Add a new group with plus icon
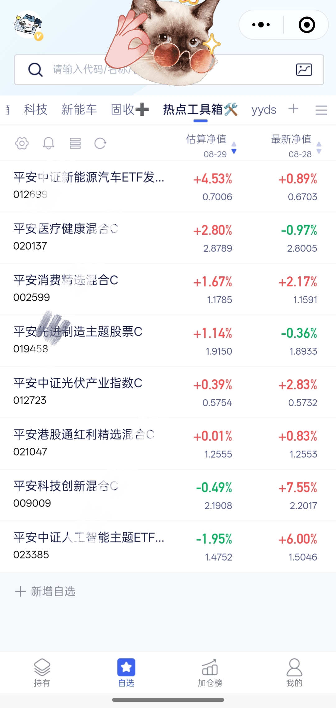This screenshot has height=708, width=336. pyautogui.click(x=293, y=109)
